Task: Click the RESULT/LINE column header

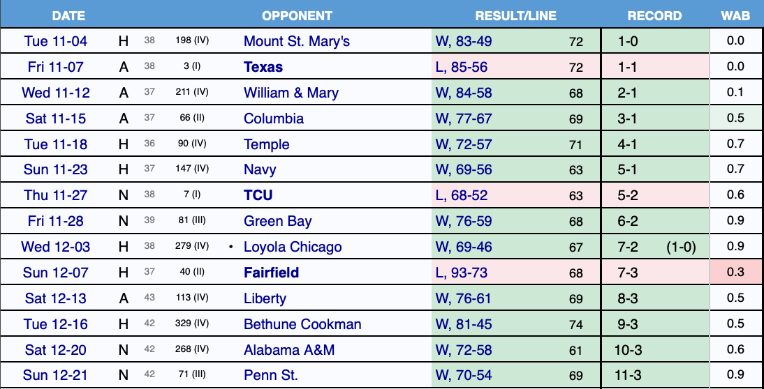Action: tap(516, 15)
